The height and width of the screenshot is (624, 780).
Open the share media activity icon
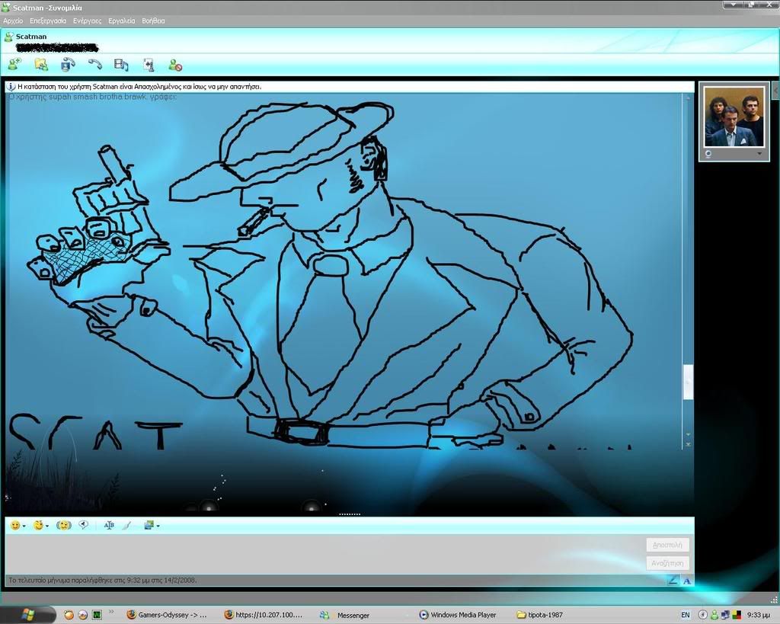pyautogui.click(x=121, y=65)
